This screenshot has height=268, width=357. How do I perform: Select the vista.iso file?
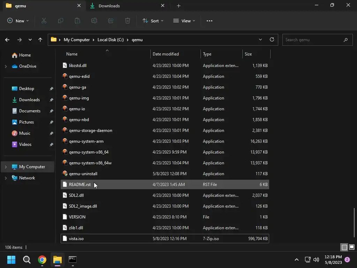point(165,238)
